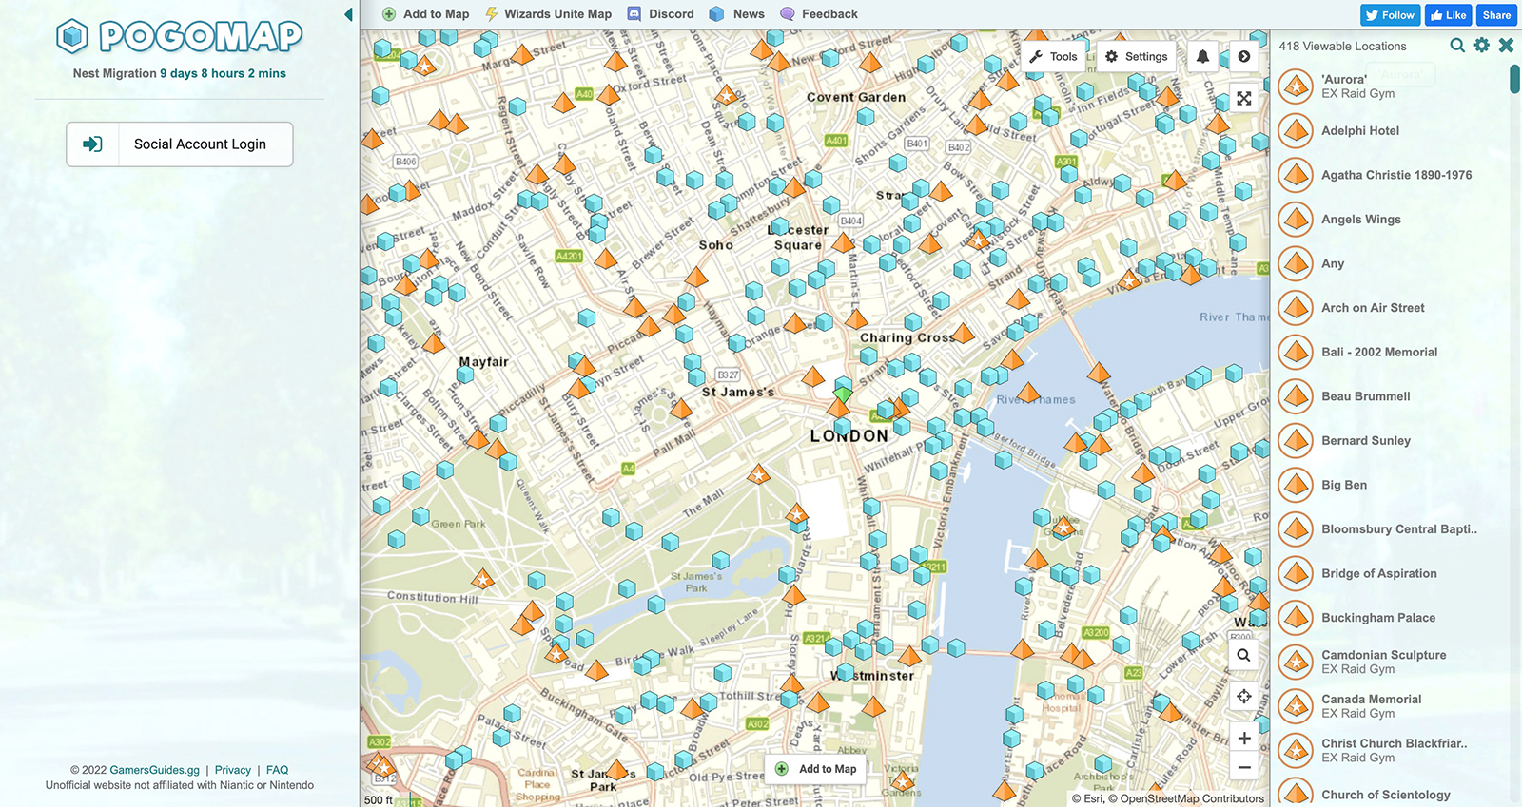Click the locations list scrollbar thumb
Viewport: 1522px width, 807px height.
click(1514, 79)
